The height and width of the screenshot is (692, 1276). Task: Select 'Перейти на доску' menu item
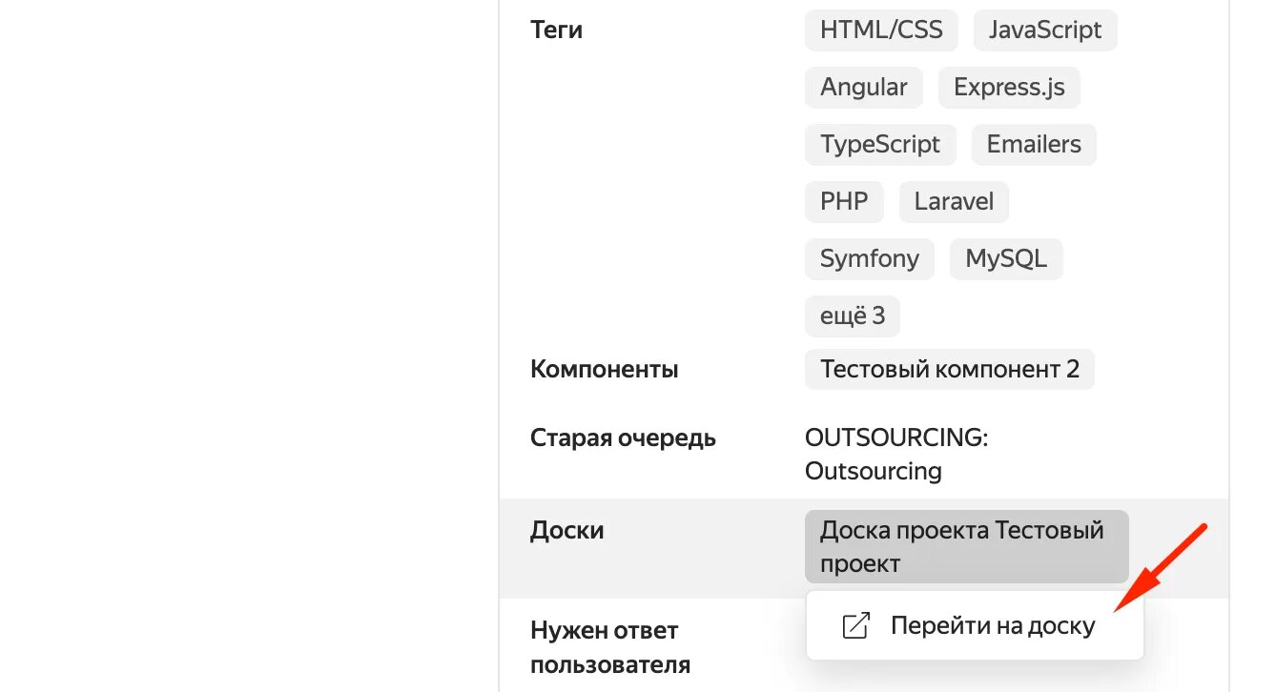[992, 626]
